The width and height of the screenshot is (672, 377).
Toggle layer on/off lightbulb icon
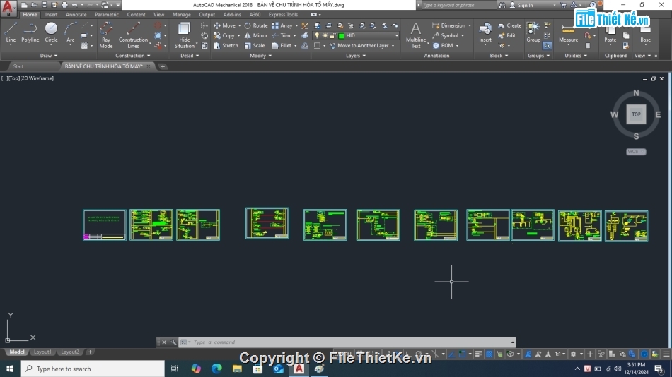[x=317, y=35]
